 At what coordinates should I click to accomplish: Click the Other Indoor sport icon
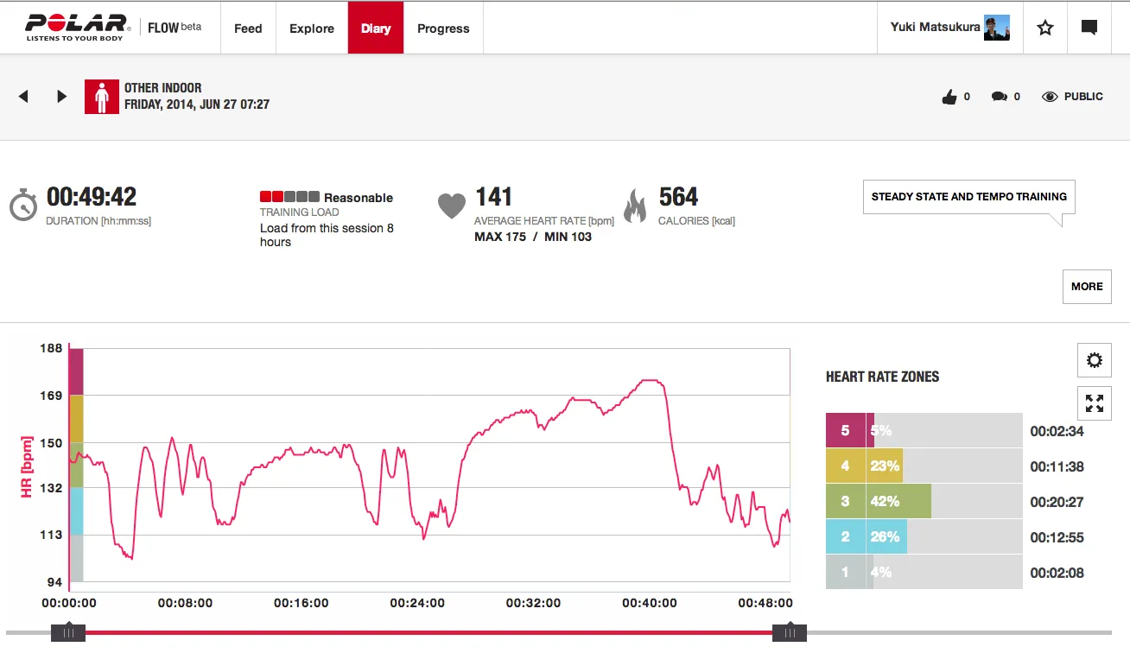click(x=101, y=97)
